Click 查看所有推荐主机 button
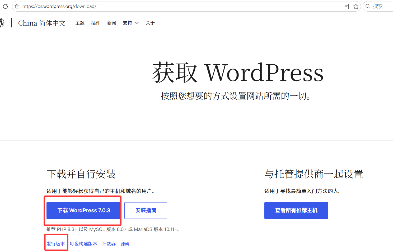The width and height of the screenshot is (393, 251). click(x=296, y=210)
